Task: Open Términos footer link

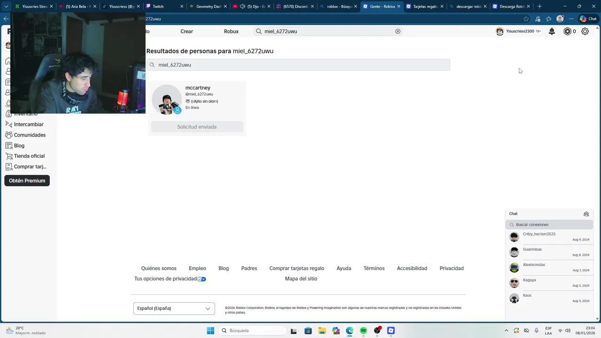Action: pos(374,269)
